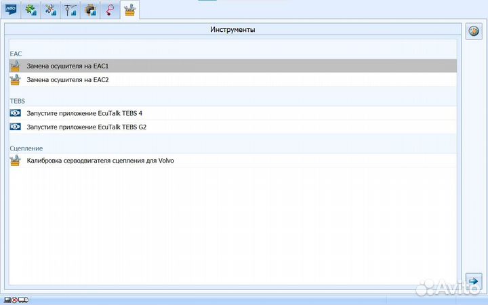Click the blue icon beside TEBS G2
The image size is (488, 305).
pos(15,127)
